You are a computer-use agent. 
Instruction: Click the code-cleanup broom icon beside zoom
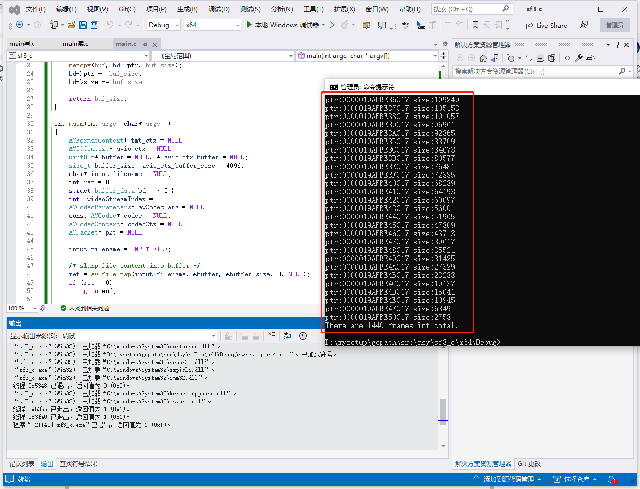(43, 308)
